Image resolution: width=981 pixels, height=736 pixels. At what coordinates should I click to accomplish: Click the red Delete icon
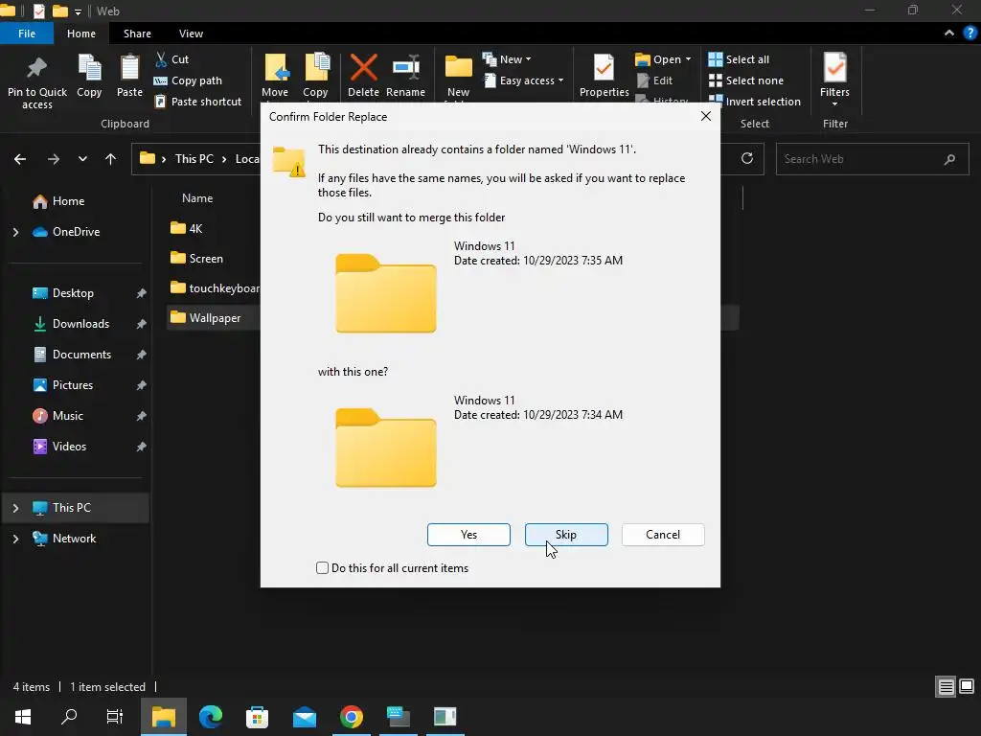click(x=363, y=67)
